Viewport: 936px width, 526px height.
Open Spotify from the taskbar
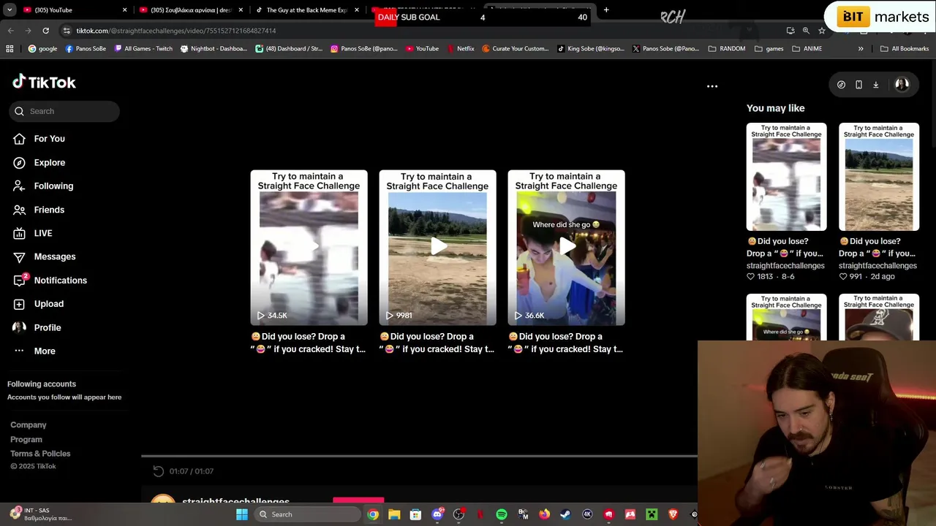(x=502, y=514)
